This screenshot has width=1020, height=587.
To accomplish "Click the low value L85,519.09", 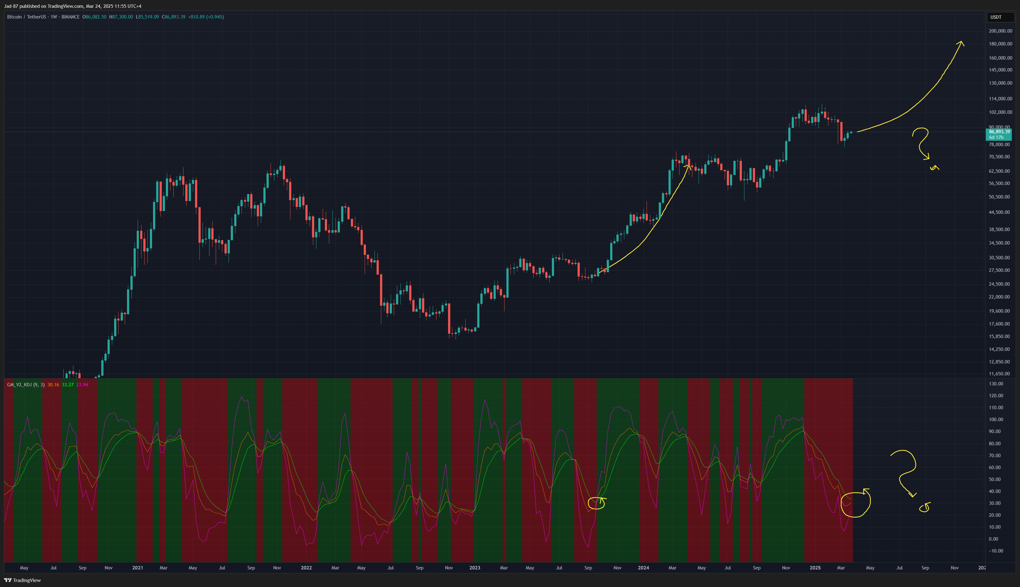I will click(x=147, y=17).
